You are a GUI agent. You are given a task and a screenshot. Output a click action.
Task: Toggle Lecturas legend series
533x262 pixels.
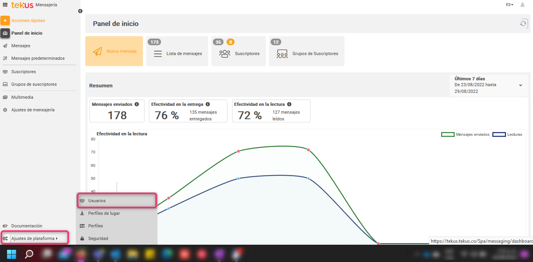499,135
